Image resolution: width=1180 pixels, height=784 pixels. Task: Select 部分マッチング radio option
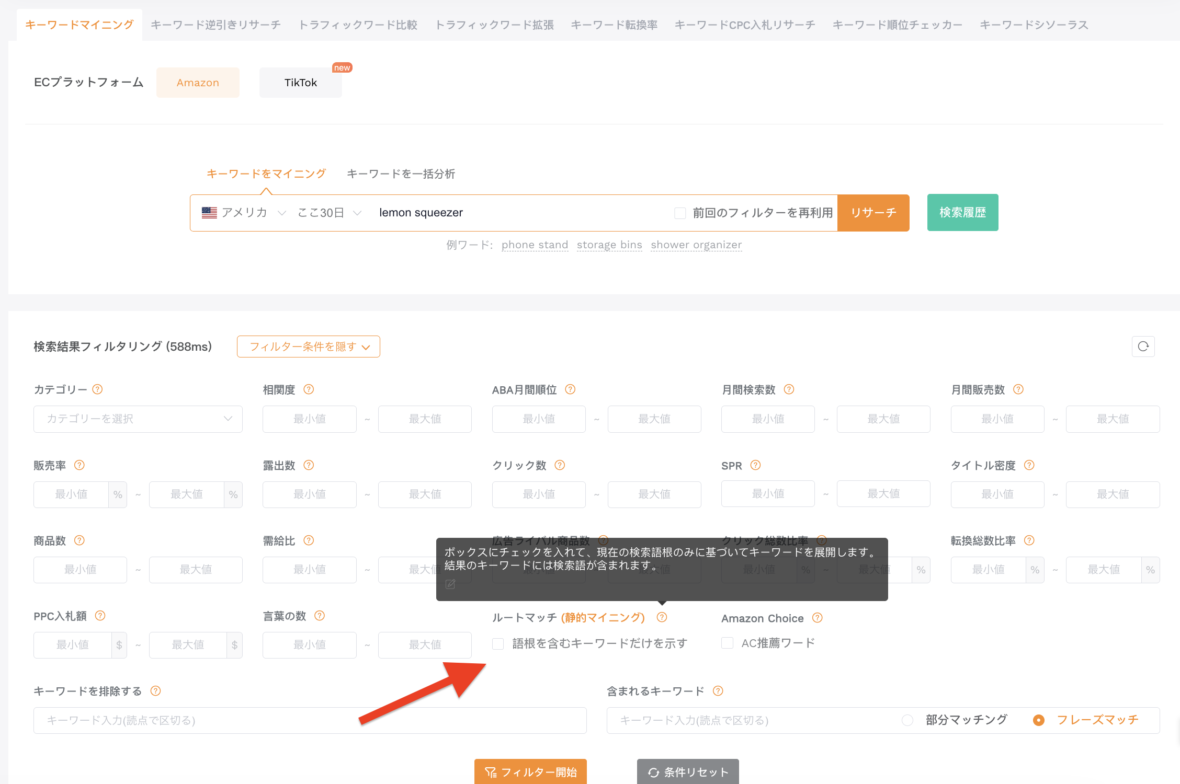click(907, 720)
